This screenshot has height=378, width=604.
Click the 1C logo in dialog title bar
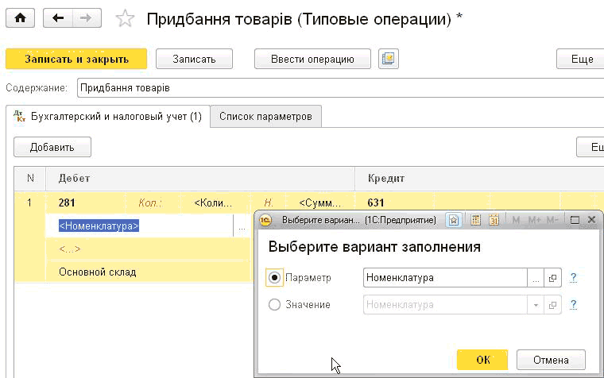265,220
